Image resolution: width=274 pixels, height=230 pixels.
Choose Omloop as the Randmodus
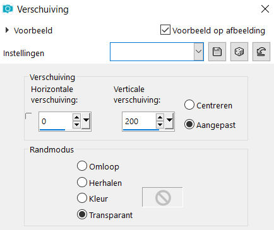point(82,166)
